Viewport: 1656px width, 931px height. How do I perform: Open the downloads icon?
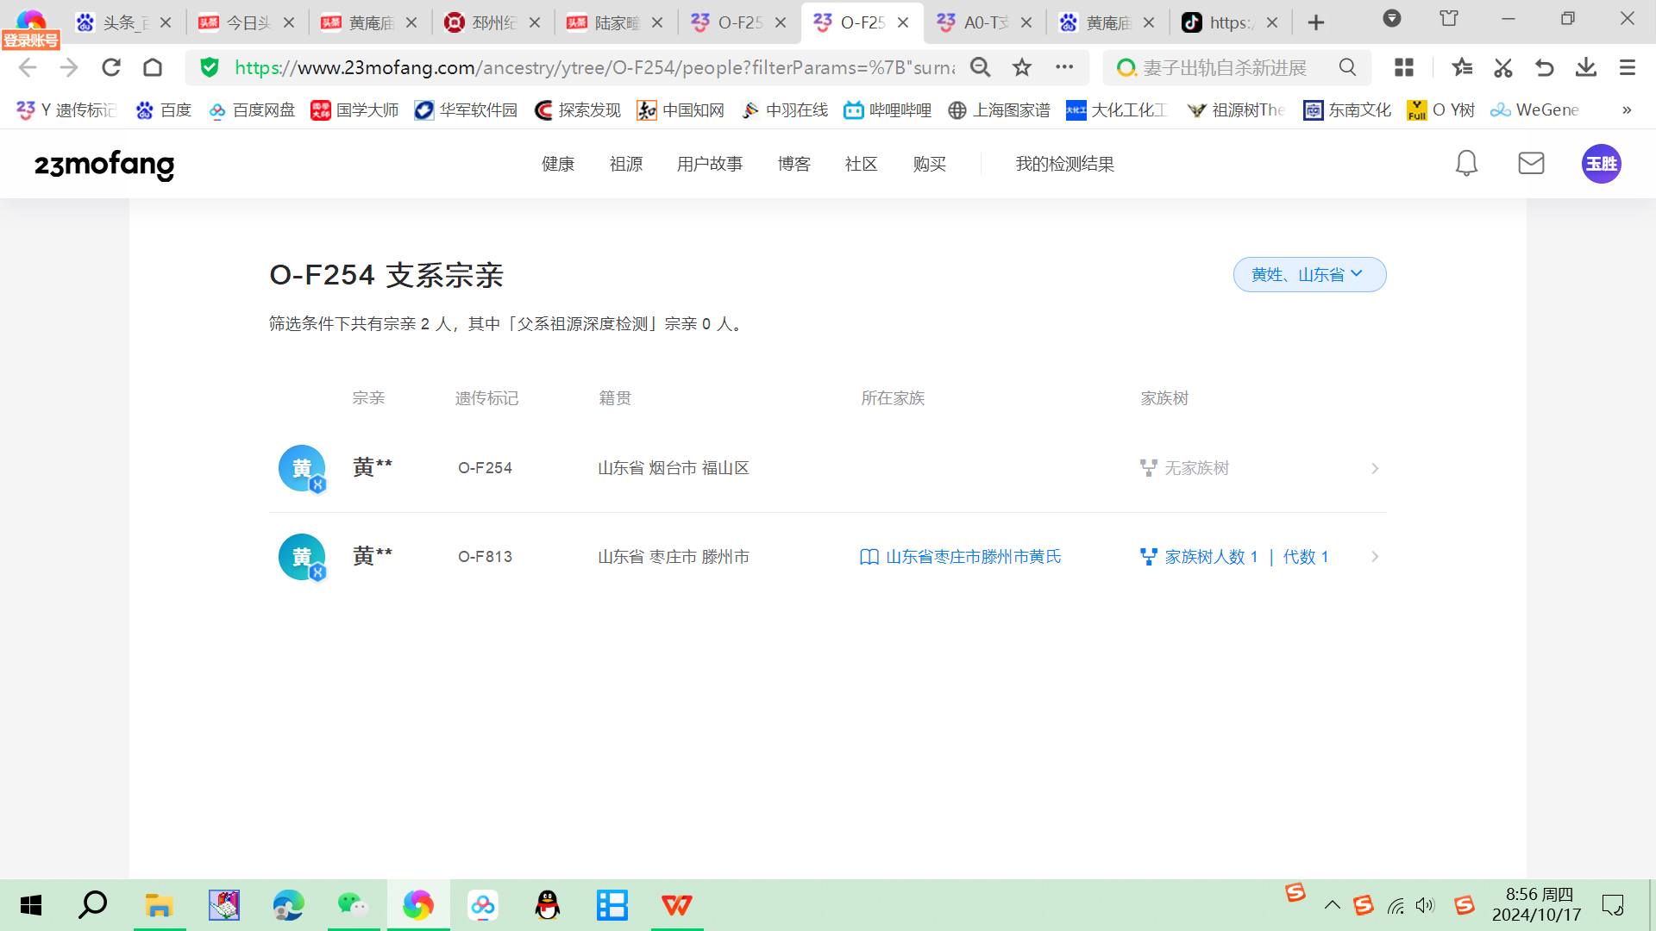coord(1586,67)
